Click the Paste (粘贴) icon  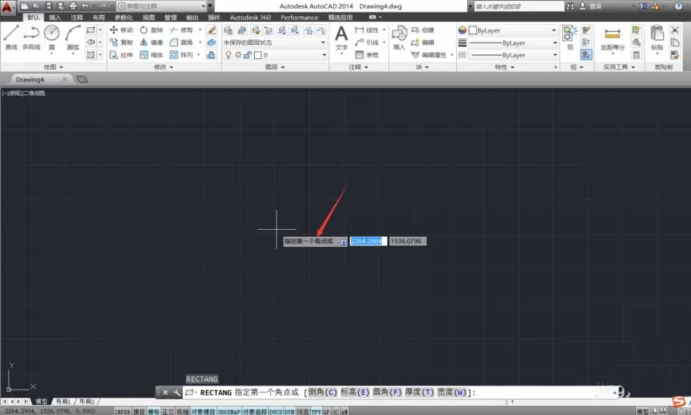[x=657, y=37]
